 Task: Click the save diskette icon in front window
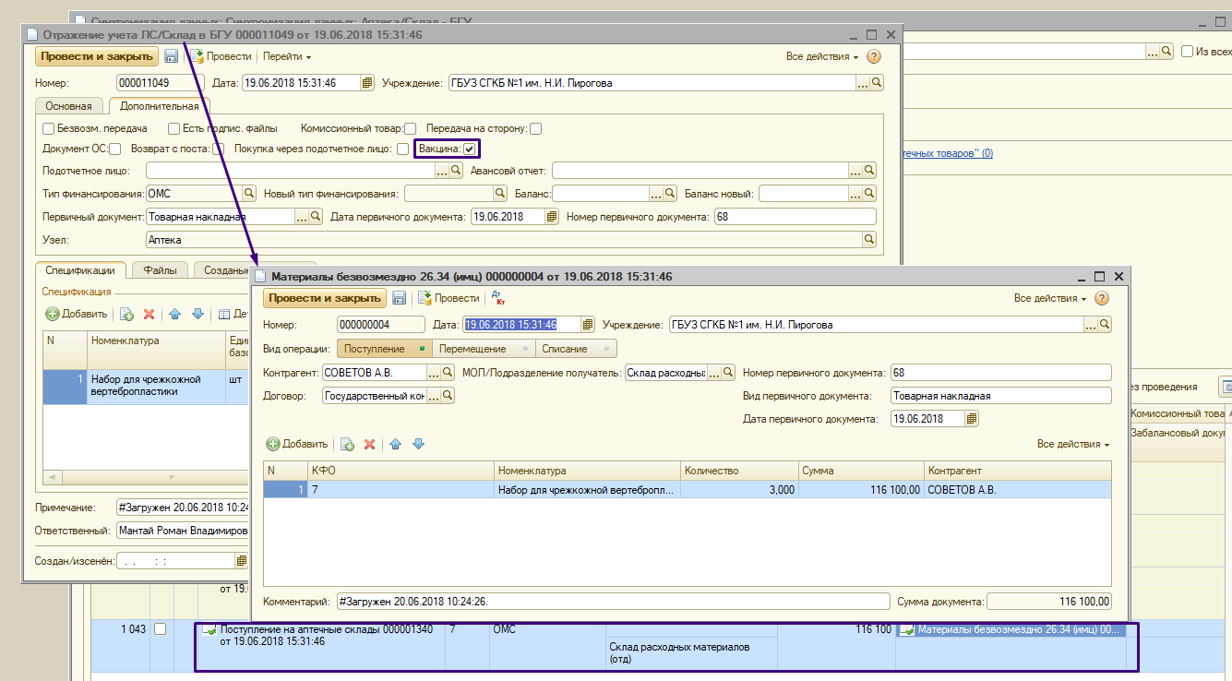(400, 298)
